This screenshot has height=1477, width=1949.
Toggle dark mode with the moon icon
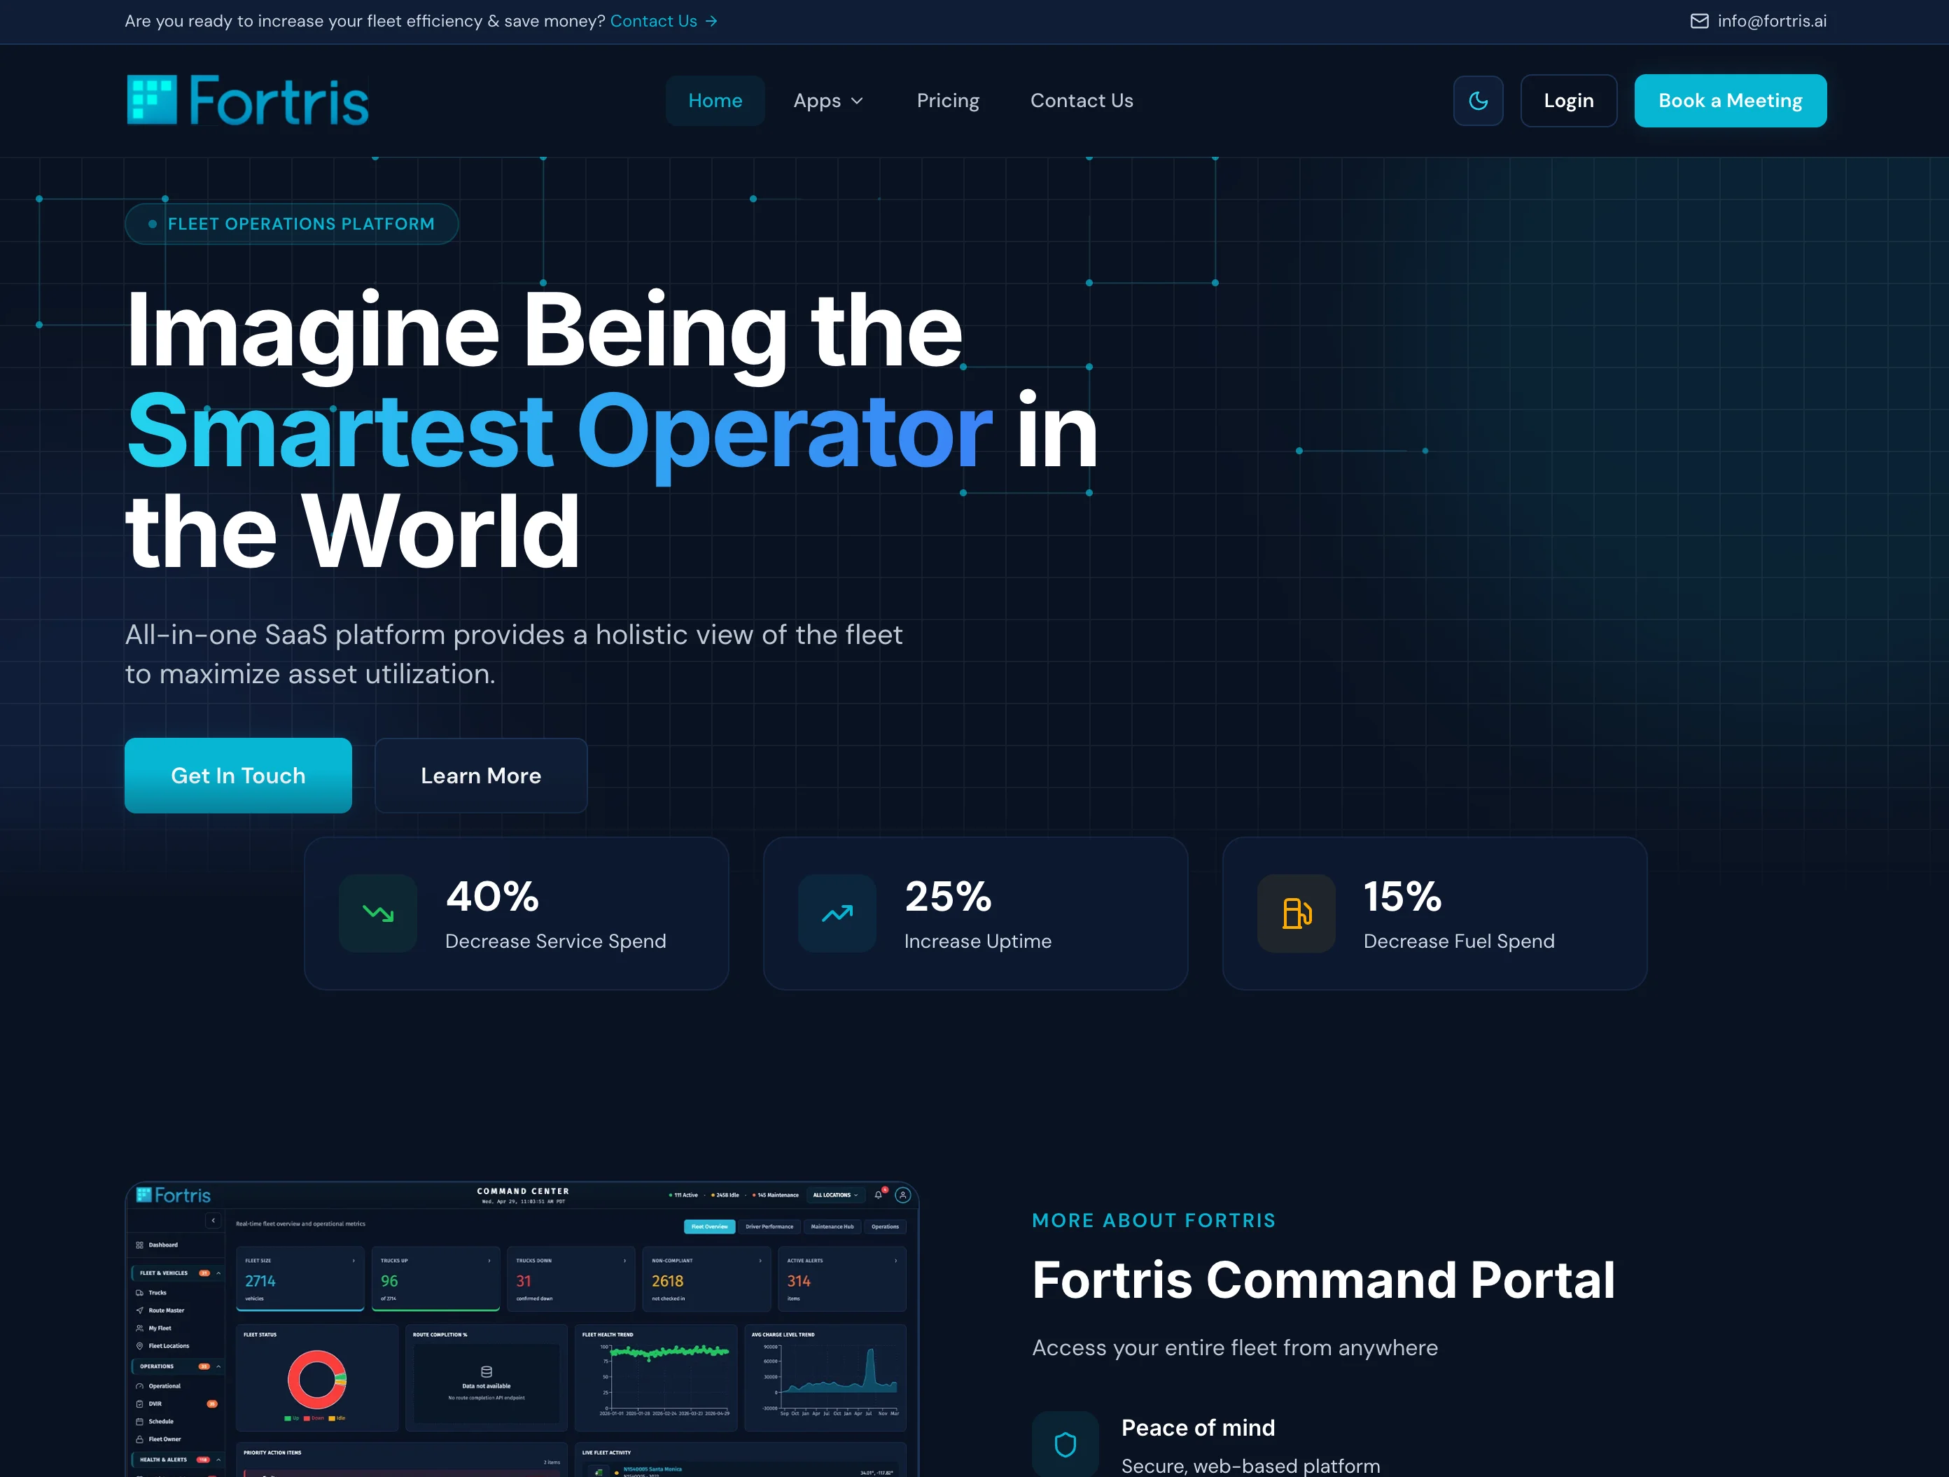point(1478,101)
